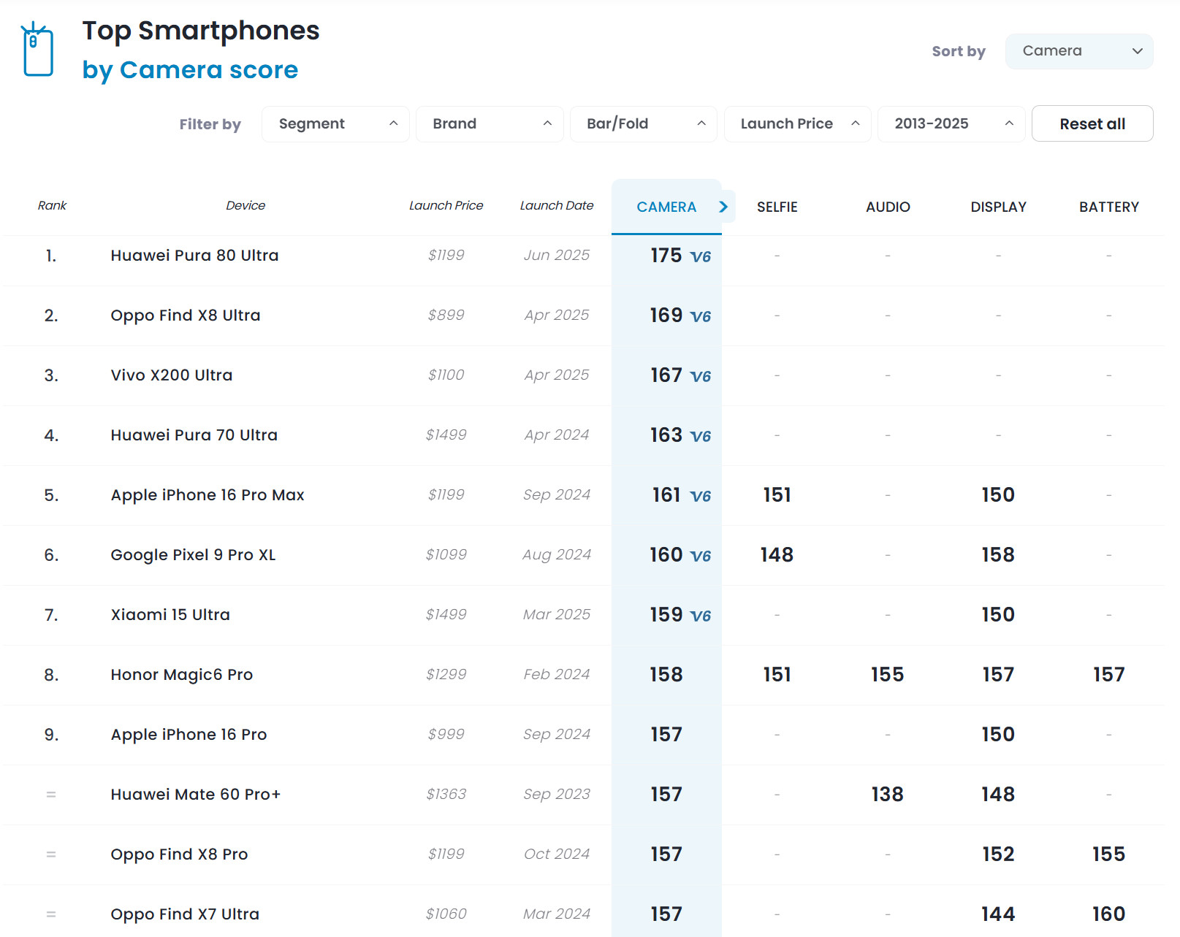This screenshot has height=937, width=1180.
Task: Open the Sort by Camera dropdown
Action: (1079, 51)
